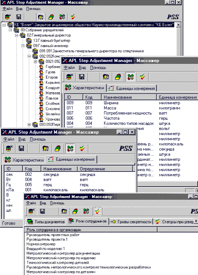Screen dimensions: 198x275
Task: Click scroll-up arrow of organization tree
Action: pyautogui.click(x=178, y=25)
